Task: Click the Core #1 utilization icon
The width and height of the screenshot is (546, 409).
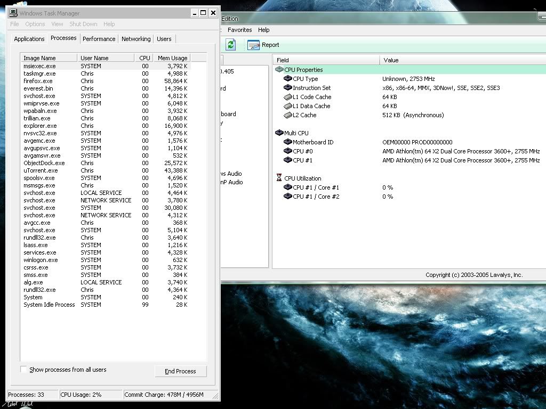Action: pyautogui.click(x=287, y=187)
